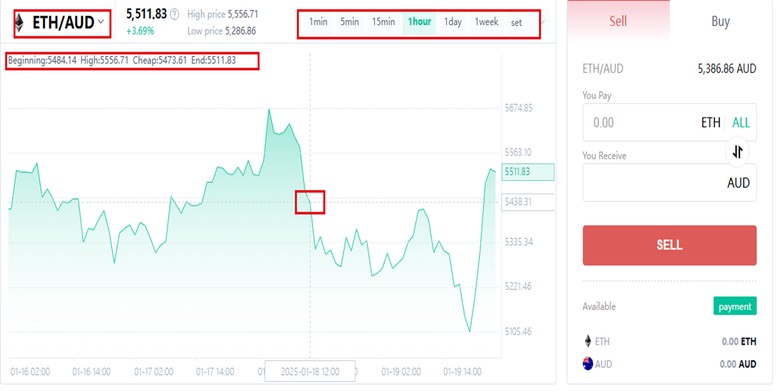The height and width of the screenshot is (392, 778).
Task: Switch chart interval to 5min
Action: 350,22
